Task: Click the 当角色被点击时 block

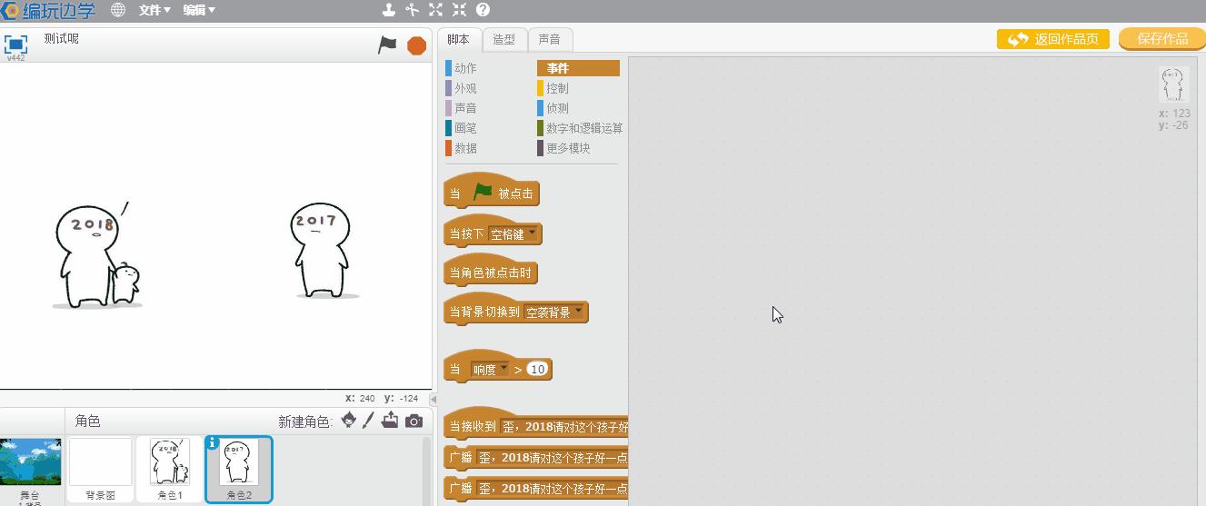Action: [x=491, y=271]
